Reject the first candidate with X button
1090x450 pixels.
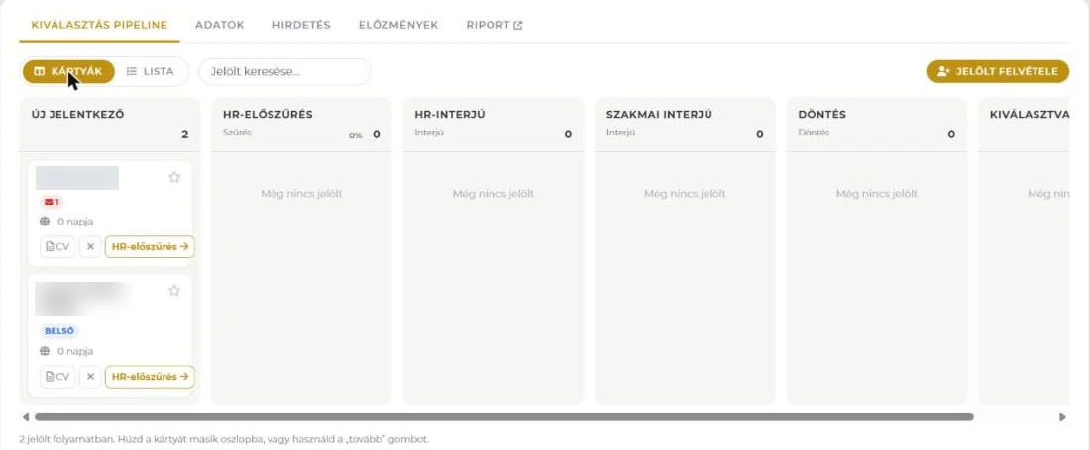(x=90, y=247)
